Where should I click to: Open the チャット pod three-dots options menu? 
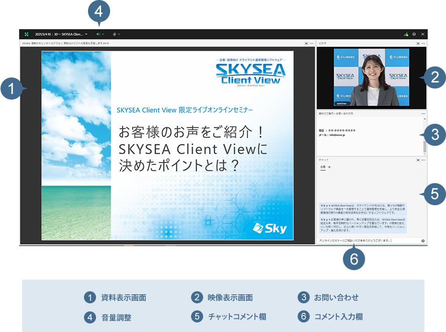pos(423,160)
